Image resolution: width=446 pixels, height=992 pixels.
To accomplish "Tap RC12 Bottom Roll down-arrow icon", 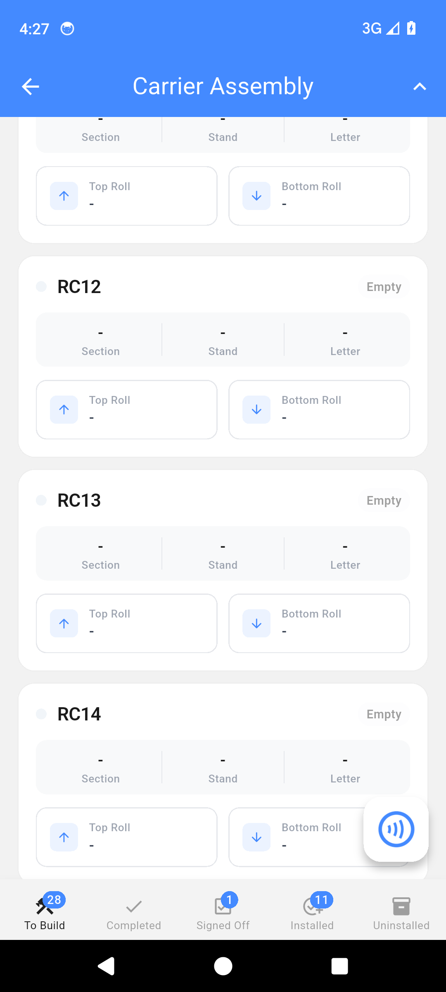I will [x=256, y=410].
